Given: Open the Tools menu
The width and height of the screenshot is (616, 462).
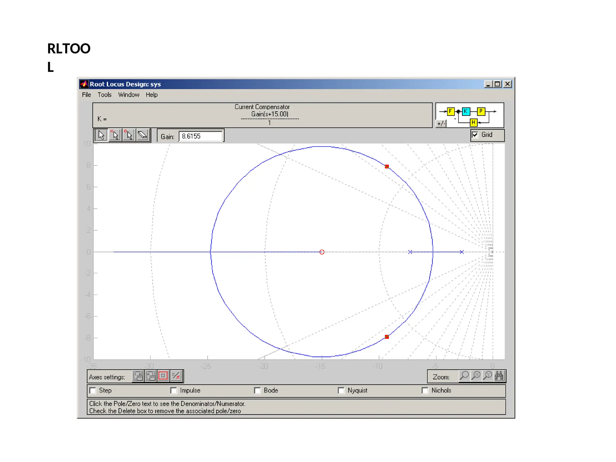Looking at the screenshot, I should tap(104, 95).
